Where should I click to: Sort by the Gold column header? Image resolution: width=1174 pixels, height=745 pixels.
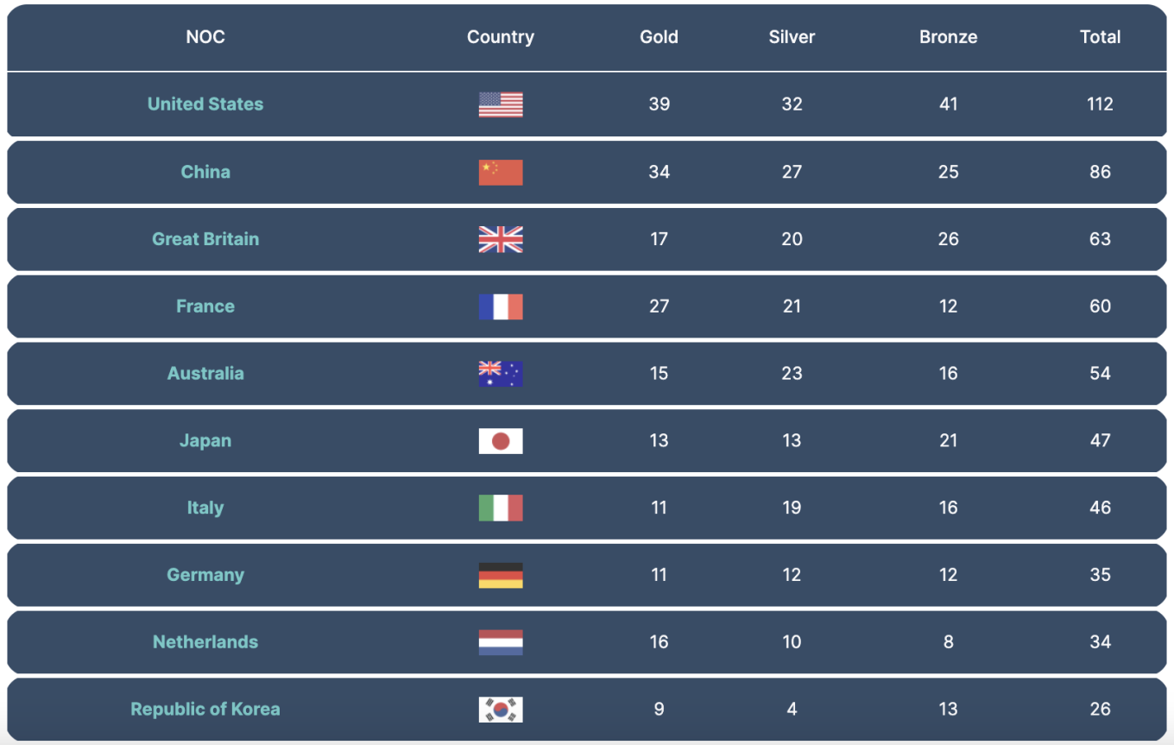pos(659,37)
